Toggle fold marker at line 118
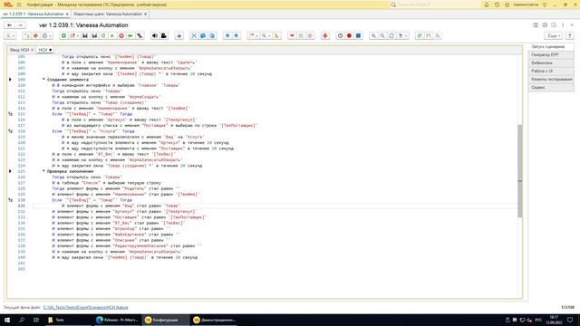 pyautogui.click(x=10, y=131)
